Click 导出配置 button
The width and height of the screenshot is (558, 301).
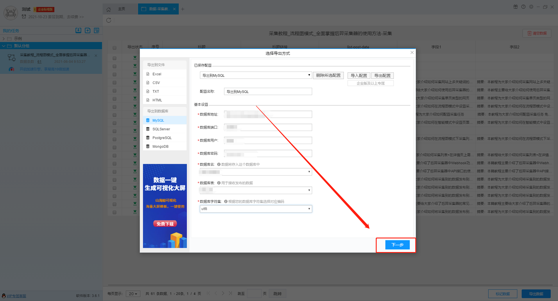[382, 76]
